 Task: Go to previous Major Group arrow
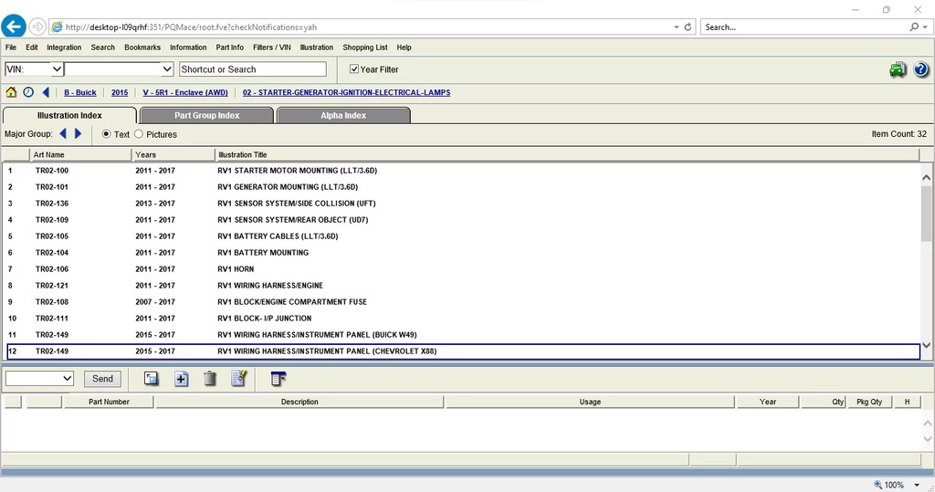click(x=63, y=134)
